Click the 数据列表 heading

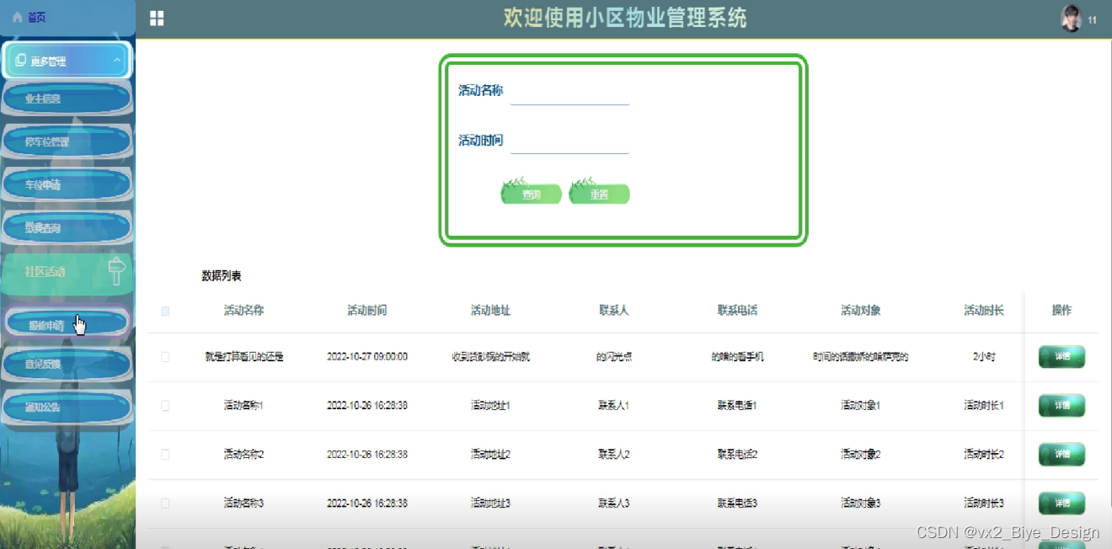pos(222,276)
